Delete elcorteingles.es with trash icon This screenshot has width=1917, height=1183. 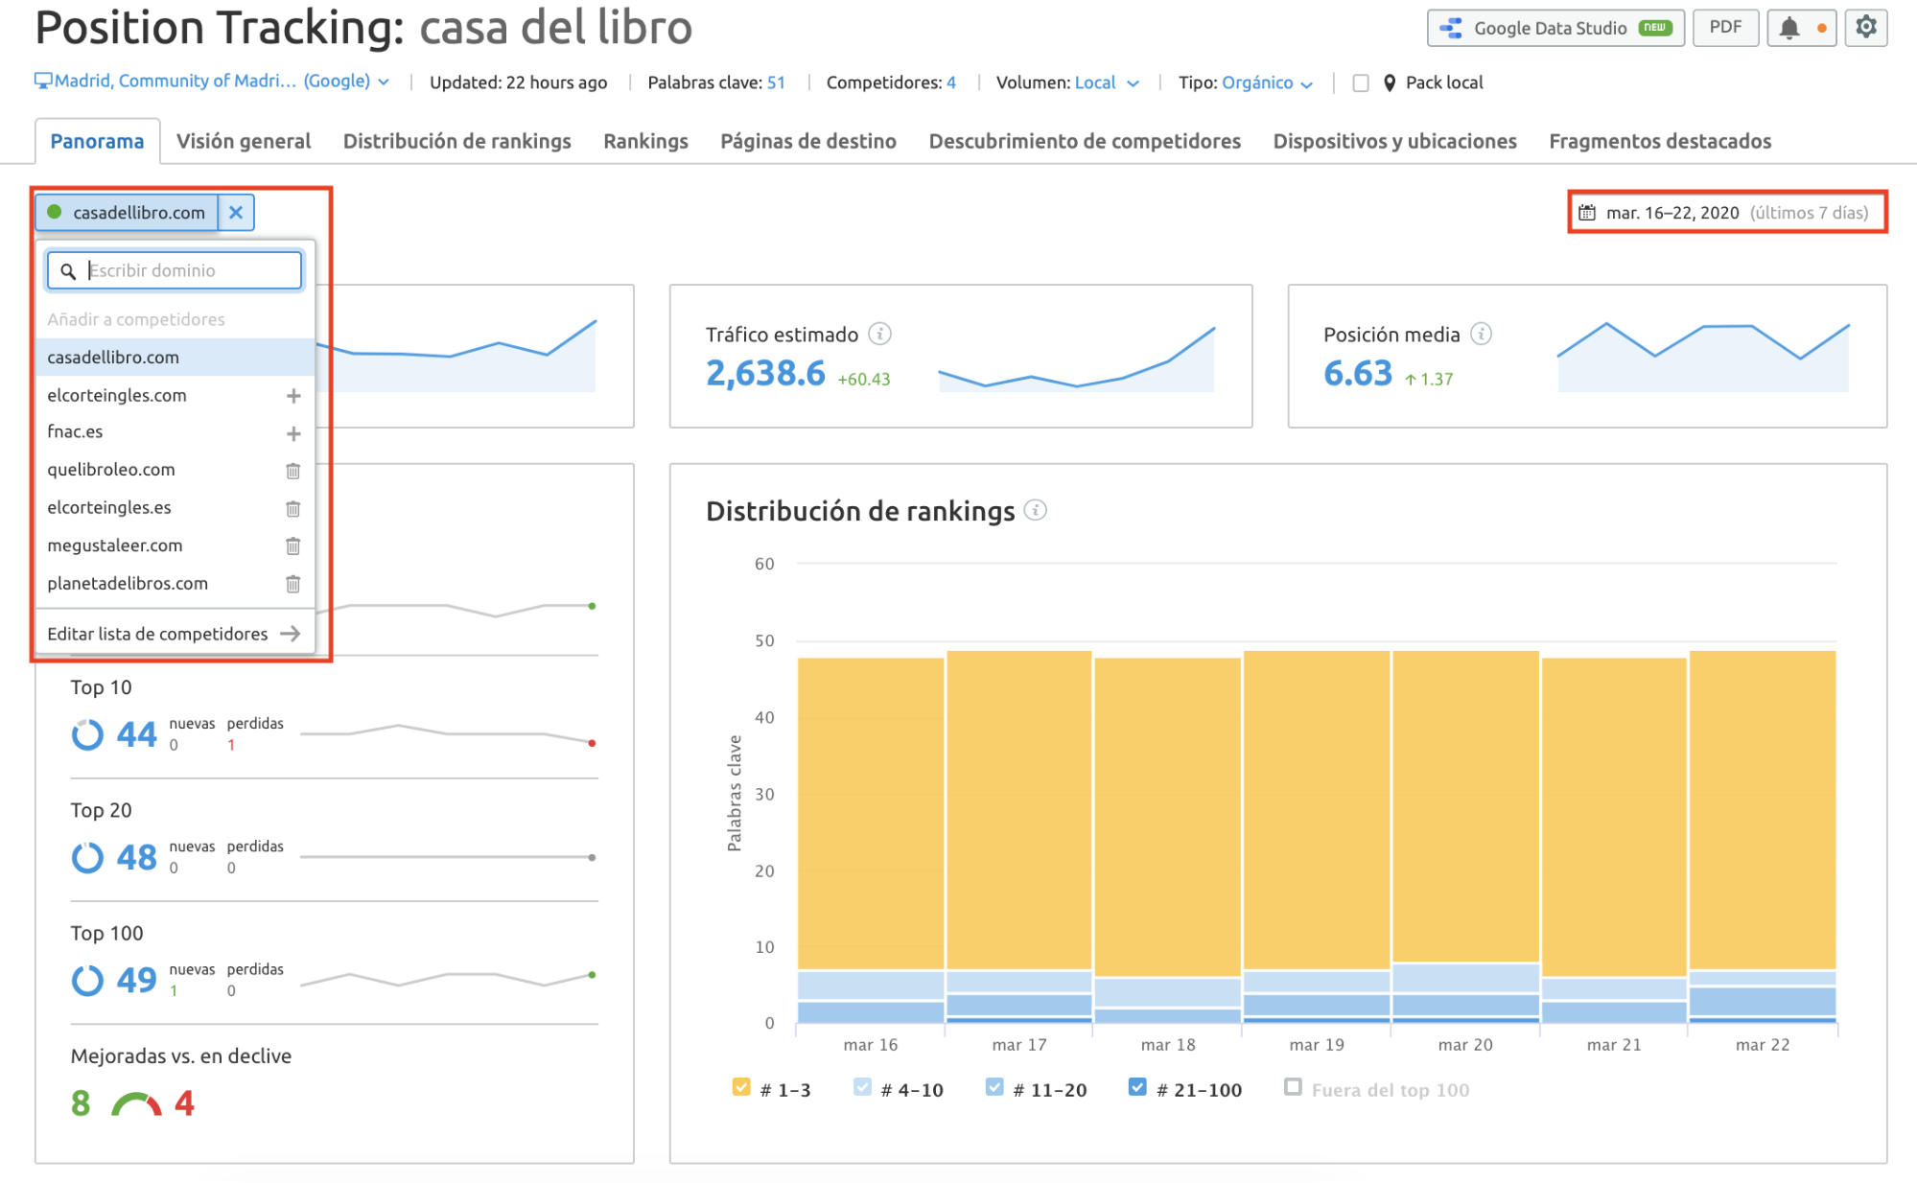[293, 508]
